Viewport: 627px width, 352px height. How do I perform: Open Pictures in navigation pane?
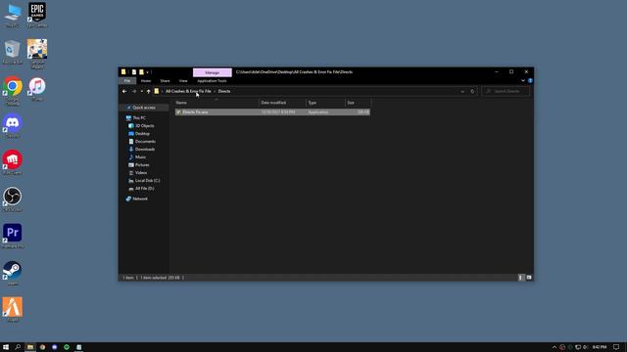pos(142,165)
